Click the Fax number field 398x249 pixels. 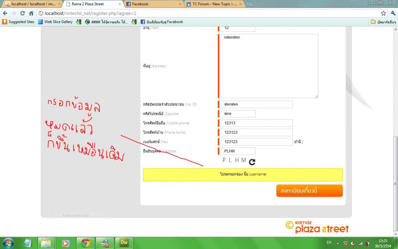(255, 142)
